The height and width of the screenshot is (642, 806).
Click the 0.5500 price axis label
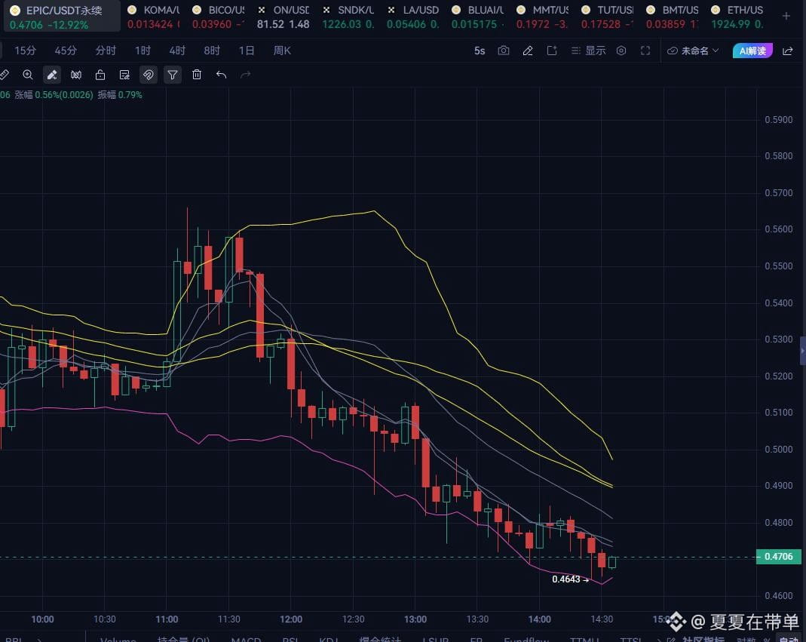pyautogui.click(x=778, y=266)
